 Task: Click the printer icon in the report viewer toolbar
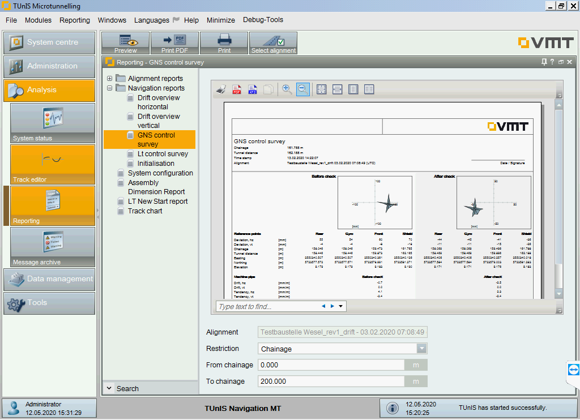[221, 89]
